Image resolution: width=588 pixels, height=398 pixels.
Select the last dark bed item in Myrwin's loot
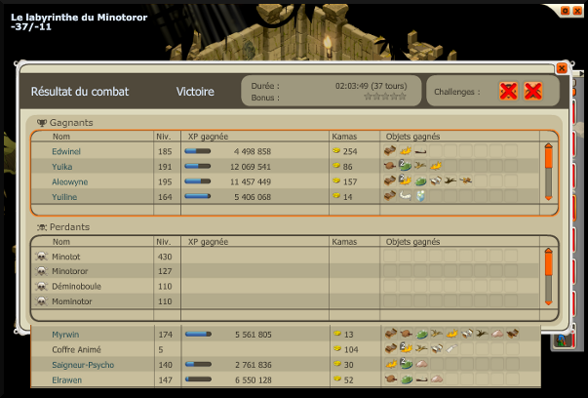point(512,334)
